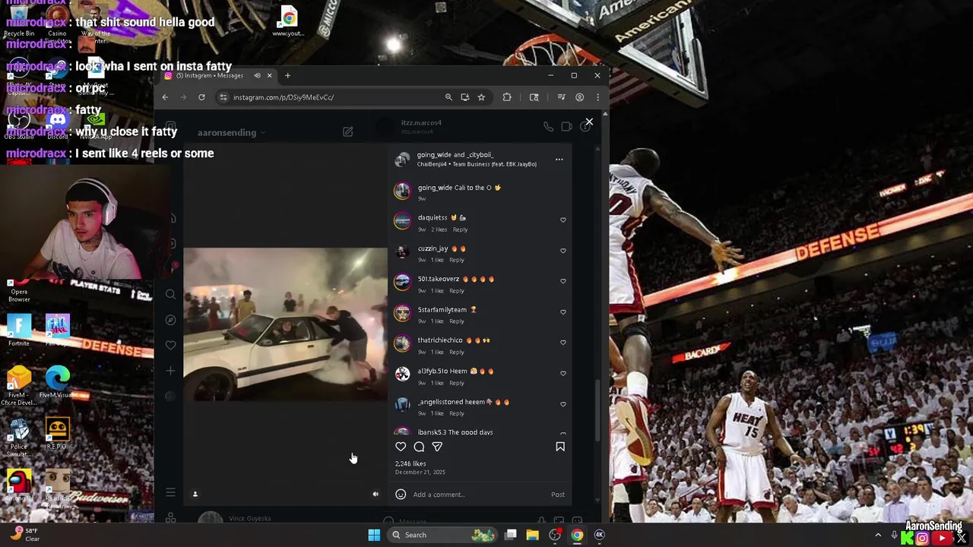
Task: Focus the Add a comment field
Action: coord(479,495)
